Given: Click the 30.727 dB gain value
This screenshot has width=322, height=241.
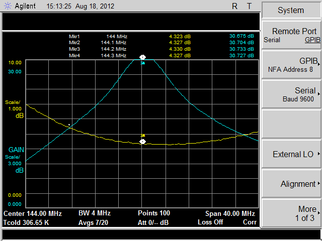Looking at the screenshot, I should pos(242,56).
